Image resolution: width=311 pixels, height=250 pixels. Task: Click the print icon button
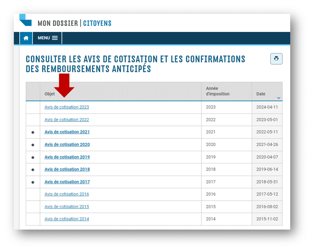[276, 59]
